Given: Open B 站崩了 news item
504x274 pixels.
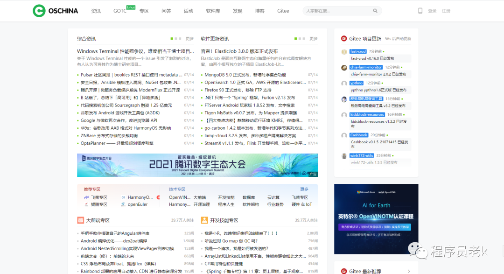Looking at the screenshot, I should coord(120,98).
